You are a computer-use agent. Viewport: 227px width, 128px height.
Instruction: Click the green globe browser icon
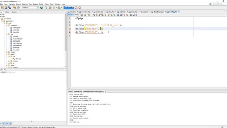pos(41,7)
